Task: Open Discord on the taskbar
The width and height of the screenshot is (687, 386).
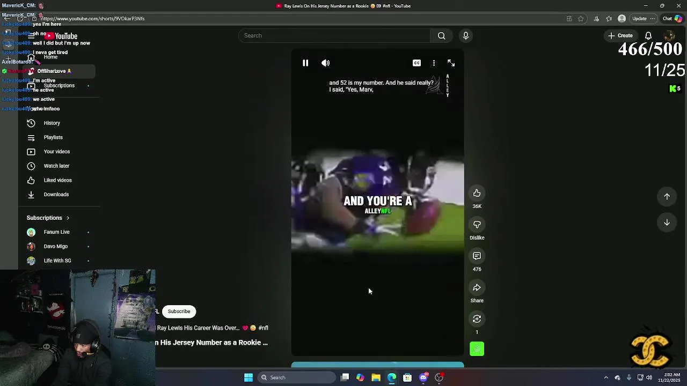Action: pyautogui.click(x=423, y=377)
